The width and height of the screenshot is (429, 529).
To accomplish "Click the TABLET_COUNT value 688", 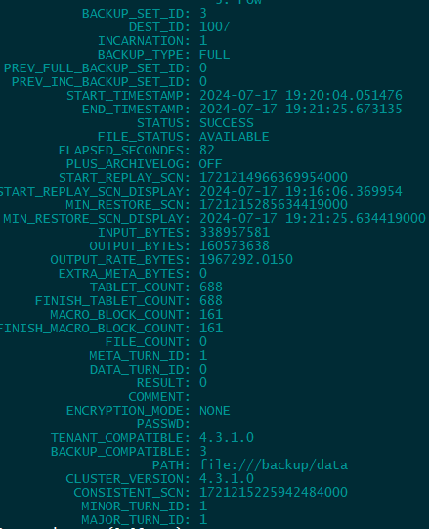I will pyautogui.click(x=211, y=287).
